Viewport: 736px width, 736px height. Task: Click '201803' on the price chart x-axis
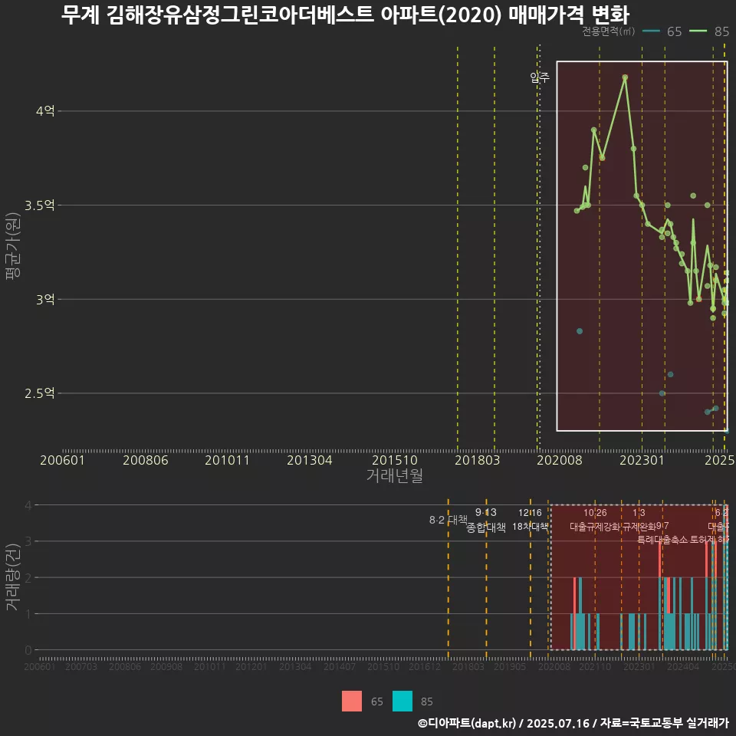pos(478,460)
